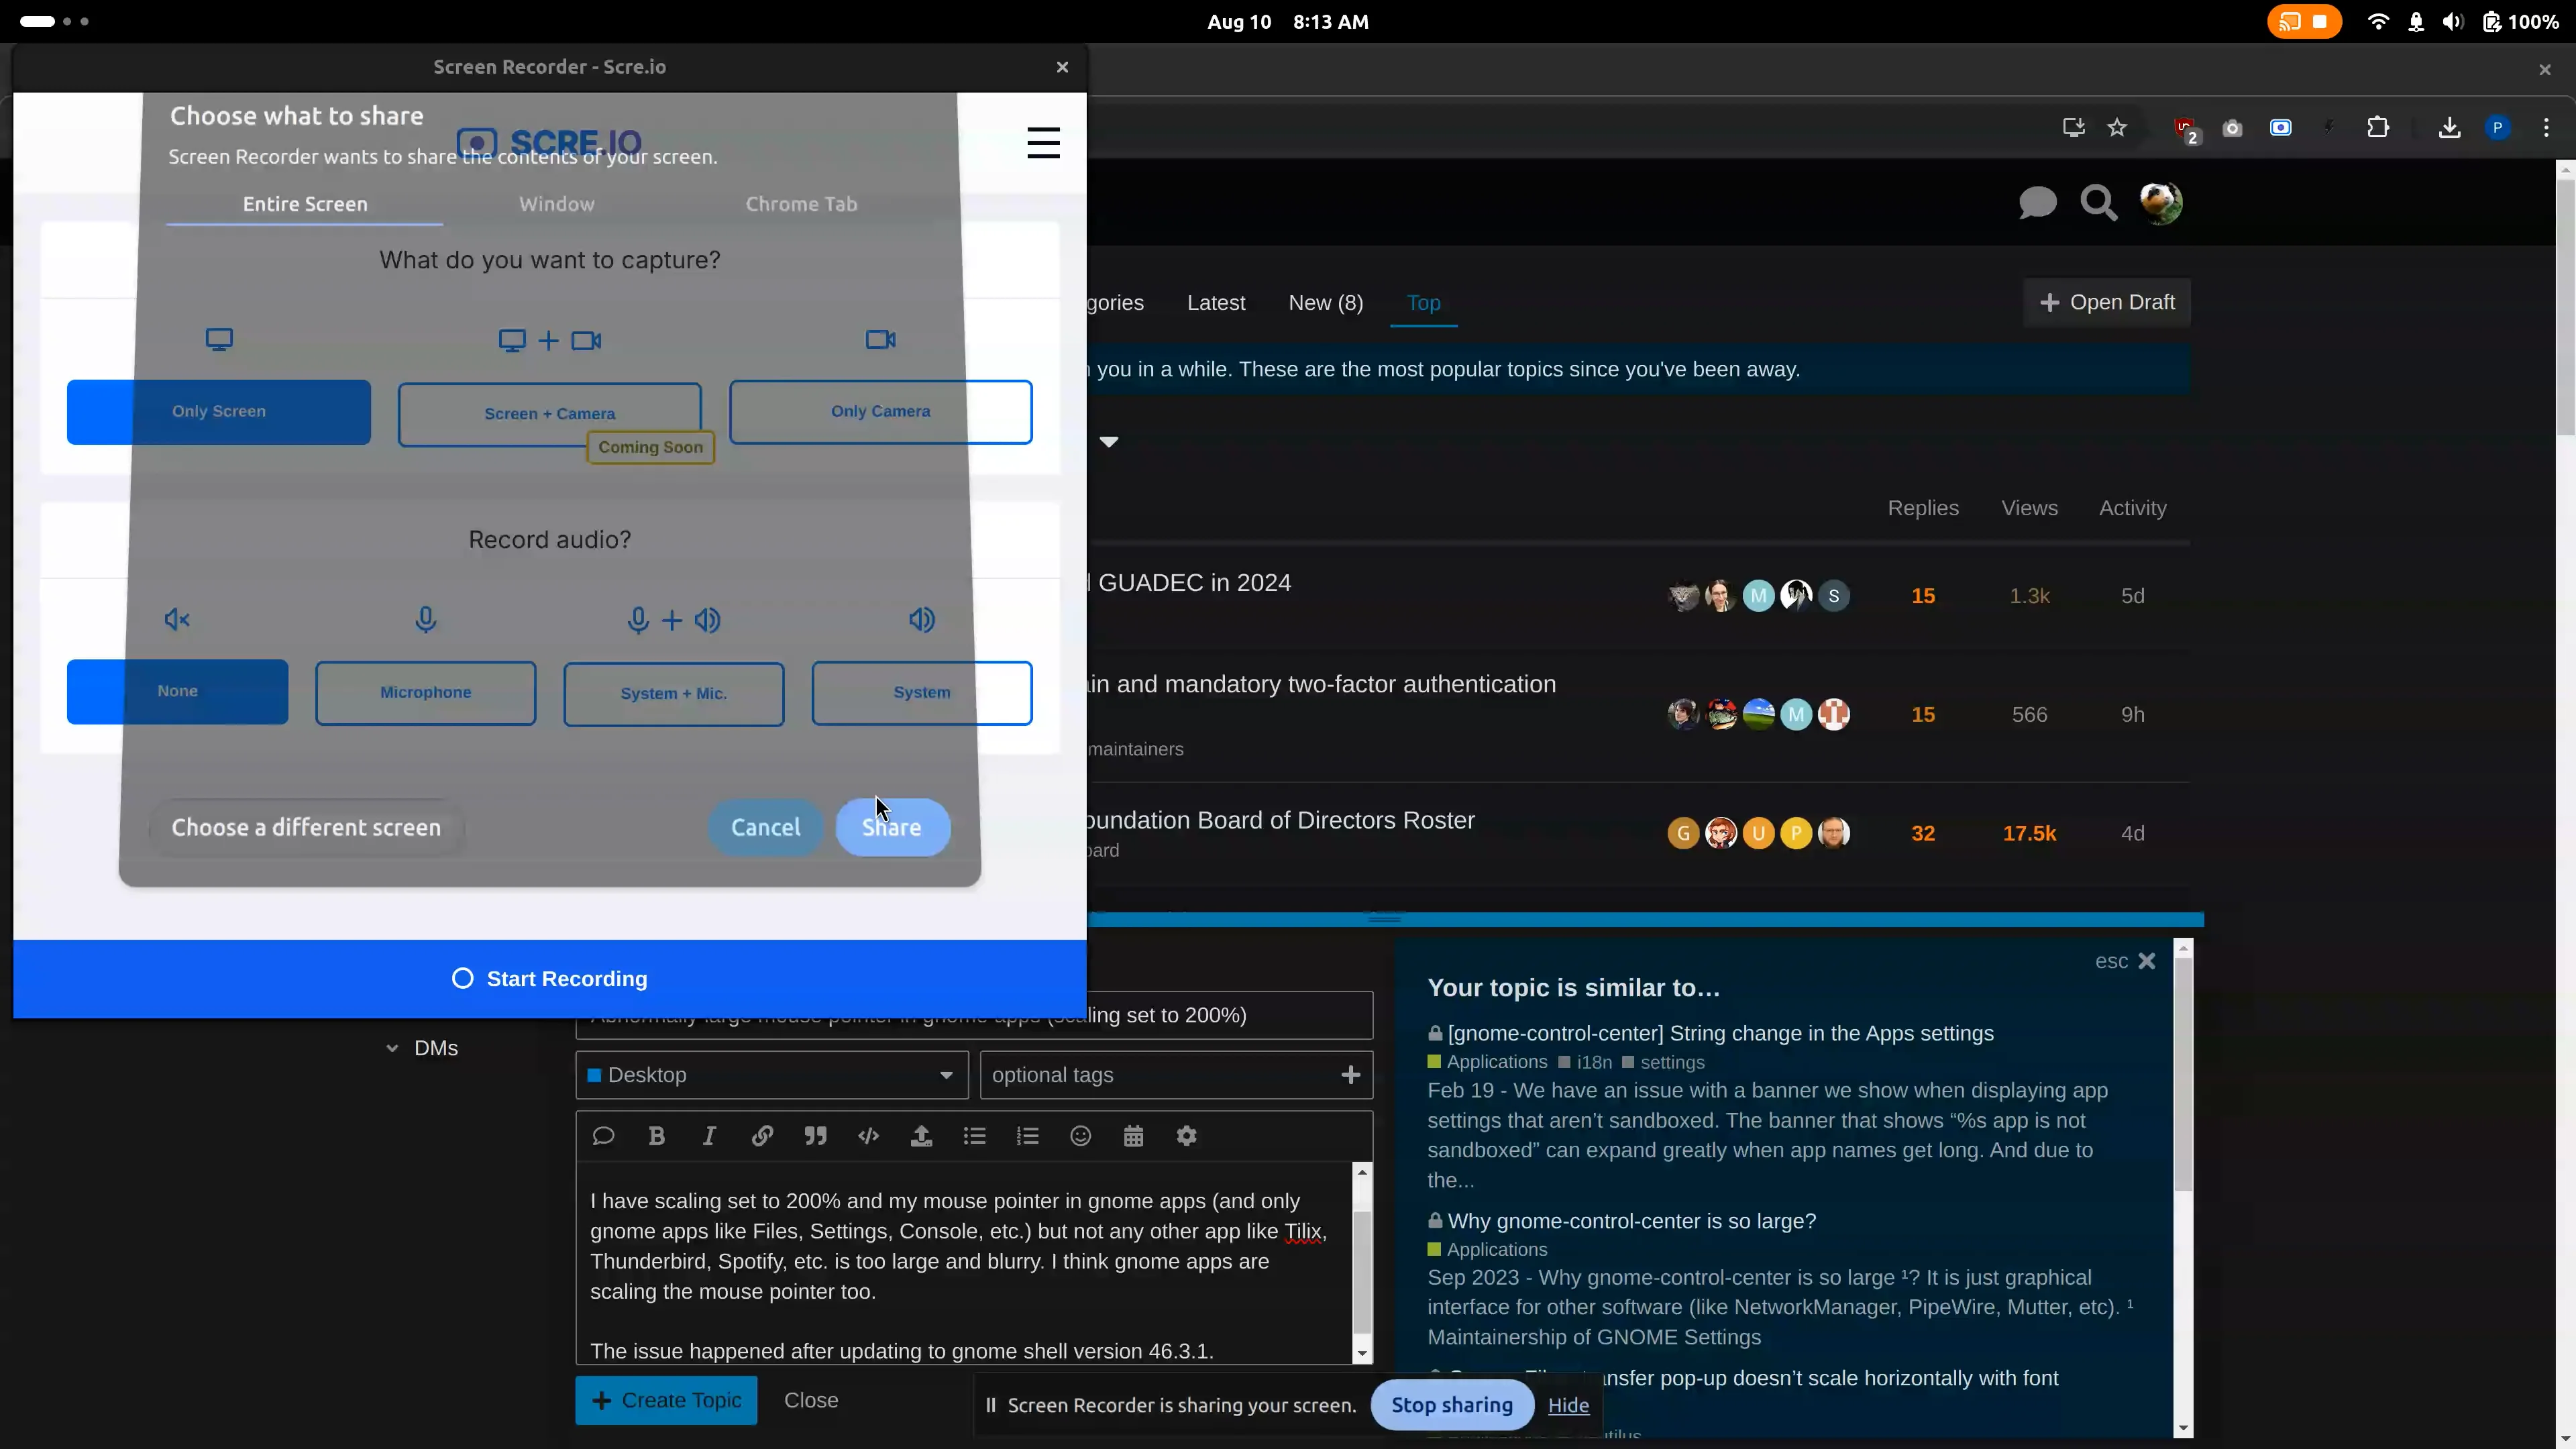Viewport: 2576px width, 1449px height.
Task: Select Only Screen capture option
Action: pyautogui.click(x=218, y=411)
